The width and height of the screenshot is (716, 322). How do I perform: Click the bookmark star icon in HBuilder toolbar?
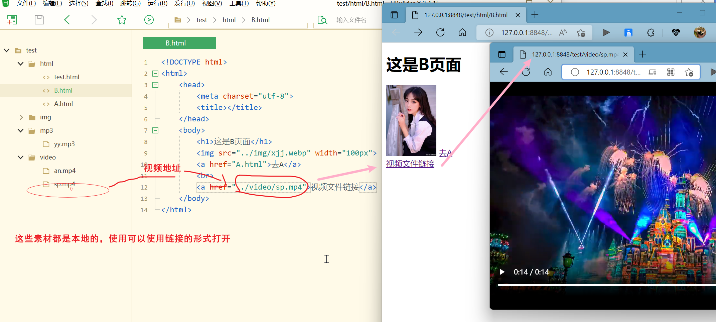coord(122,20)
